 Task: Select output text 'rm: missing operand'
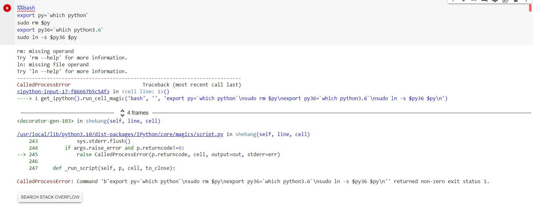tap(45, 51)
